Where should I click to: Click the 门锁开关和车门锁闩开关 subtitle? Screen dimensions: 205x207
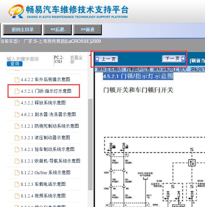coord(138,90)
